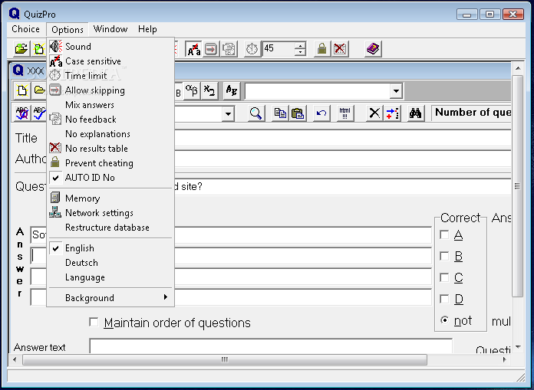Click the yellow open folder icon in the editor toolbar

coord(39,90)
